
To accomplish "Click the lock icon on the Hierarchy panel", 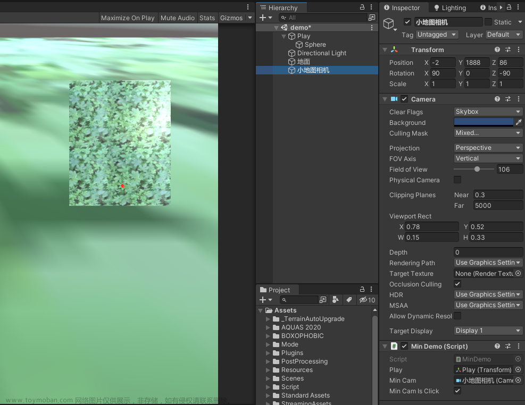I will tap(361, 7).
